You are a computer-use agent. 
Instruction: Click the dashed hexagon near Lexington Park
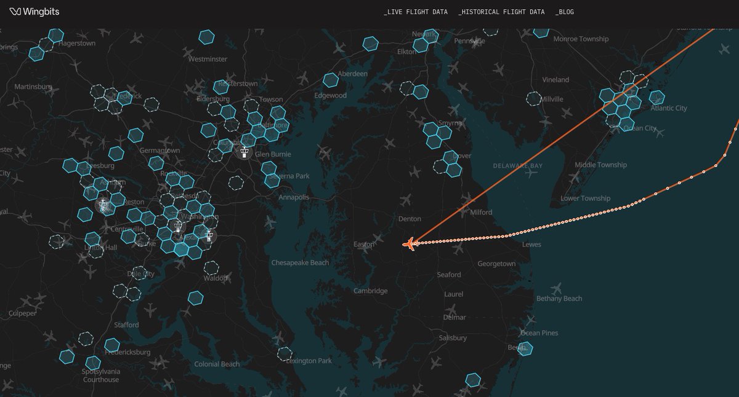[285, 353]
